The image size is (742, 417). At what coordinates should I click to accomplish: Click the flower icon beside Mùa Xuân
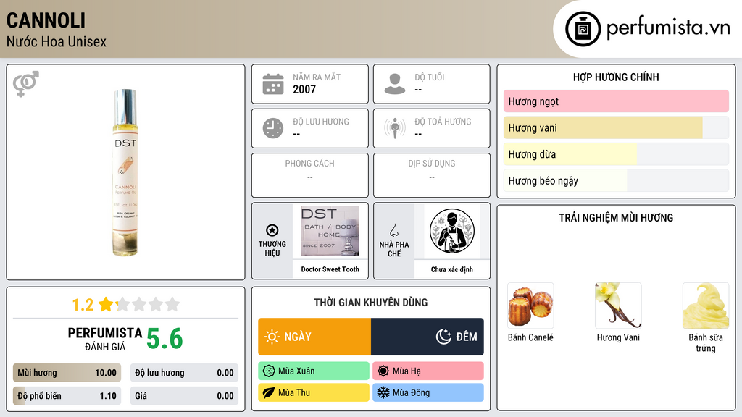269,371
